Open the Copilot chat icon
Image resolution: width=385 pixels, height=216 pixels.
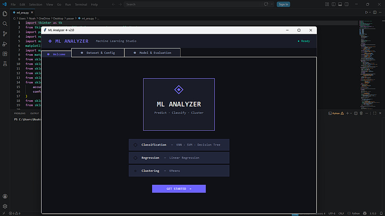coord(266,4)
